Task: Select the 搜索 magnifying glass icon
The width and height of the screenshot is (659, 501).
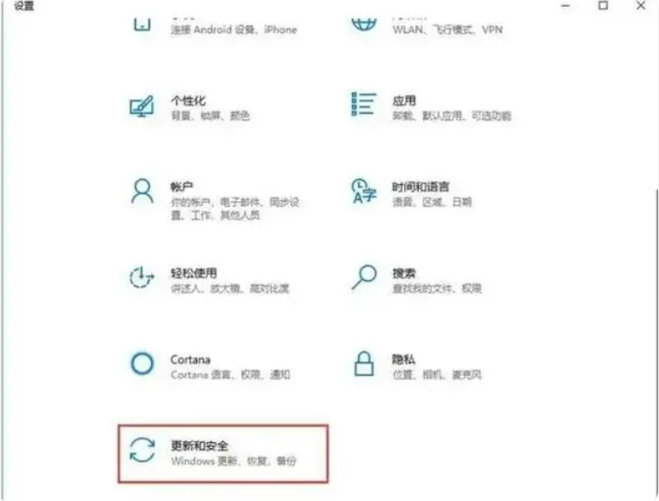Action: pyautogui.click(x=364, y=277)
